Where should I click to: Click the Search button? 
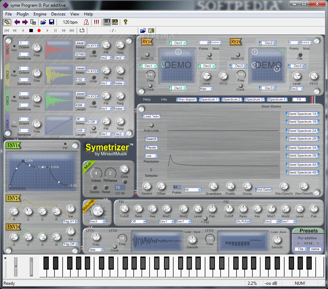(151, 139)
